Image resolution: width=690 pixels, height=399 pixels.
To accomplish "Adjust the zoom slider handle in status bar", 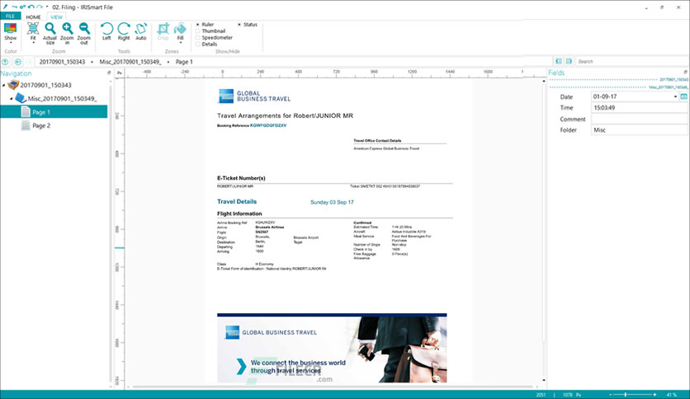I will tap(626, 395).
